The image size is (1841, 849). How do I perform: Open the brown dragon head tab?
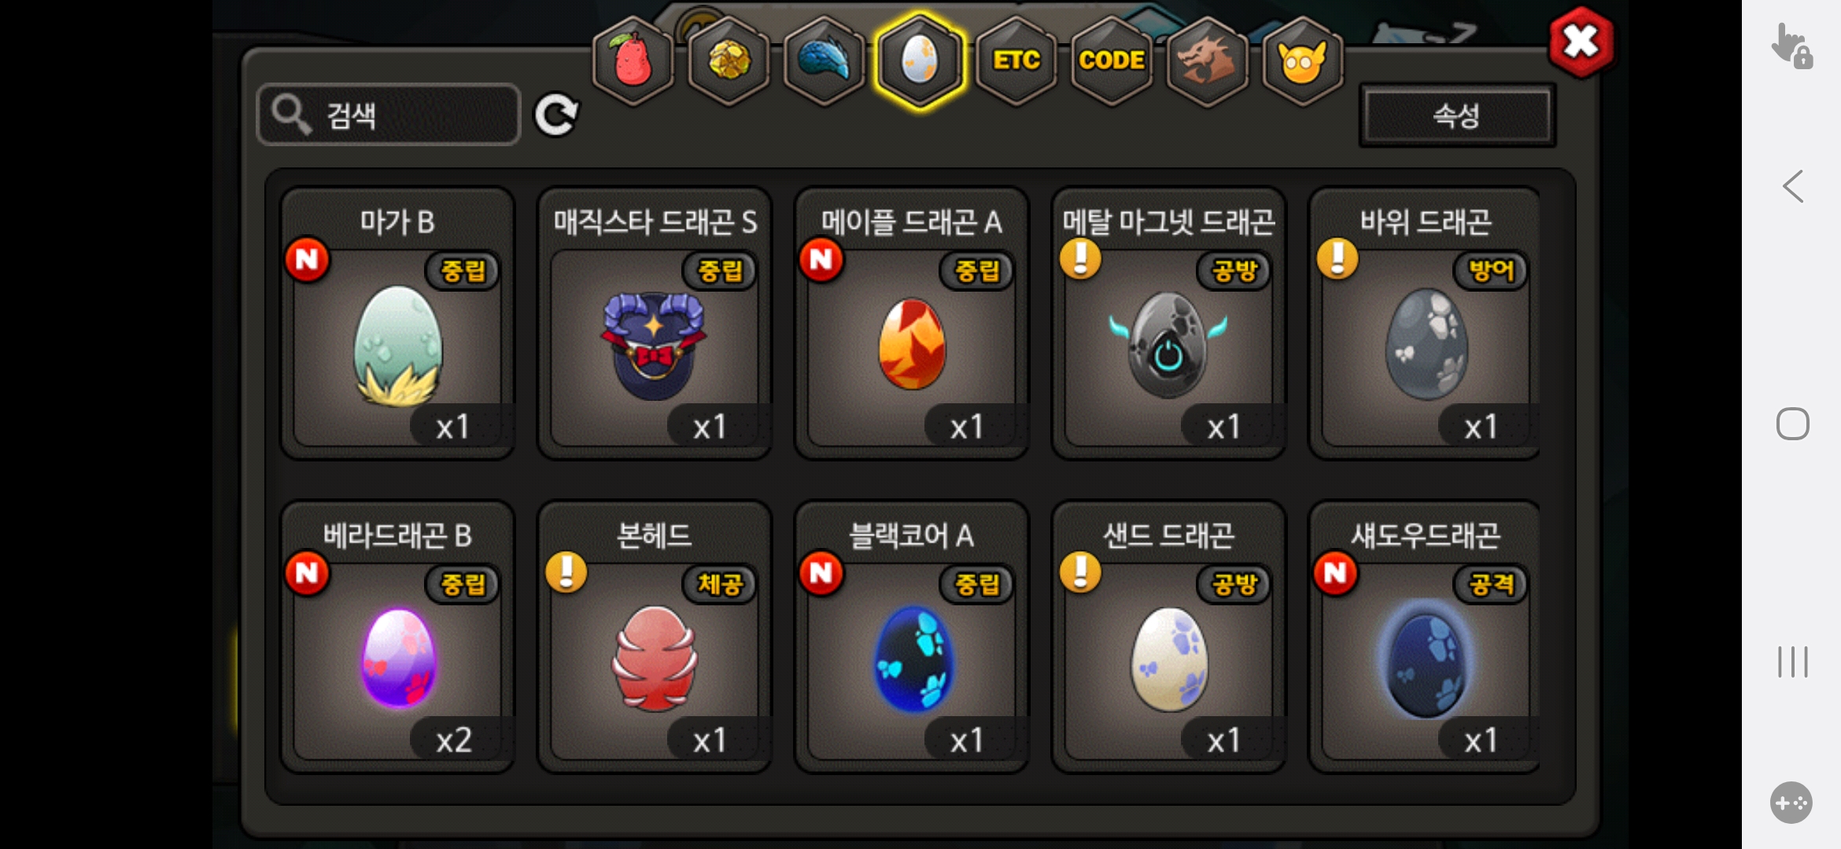point(1208,61)
